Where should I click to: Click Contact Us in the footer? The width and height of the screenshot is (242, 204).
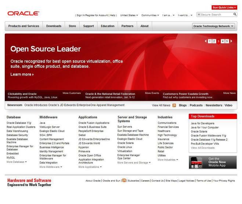[158, 181]
